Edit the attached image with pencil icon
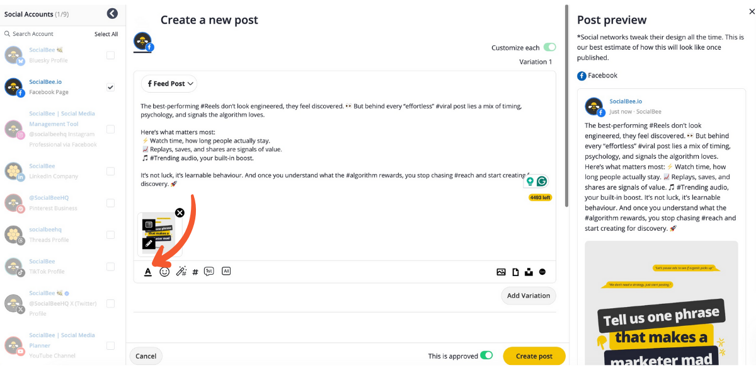 coord(149,243)
